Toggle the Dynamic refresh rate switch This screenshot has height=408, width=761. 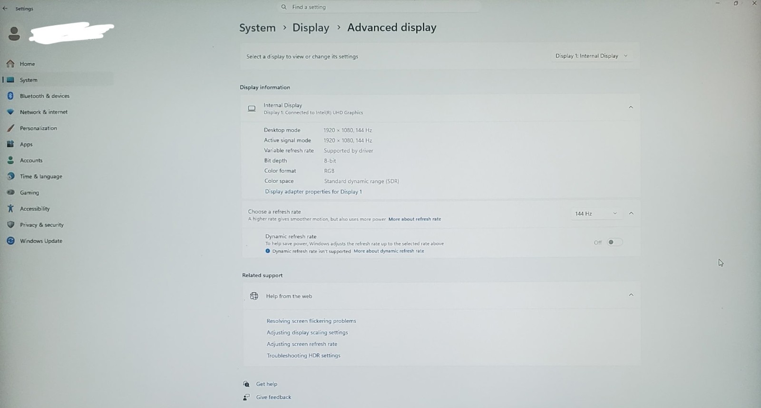(615, 242)
